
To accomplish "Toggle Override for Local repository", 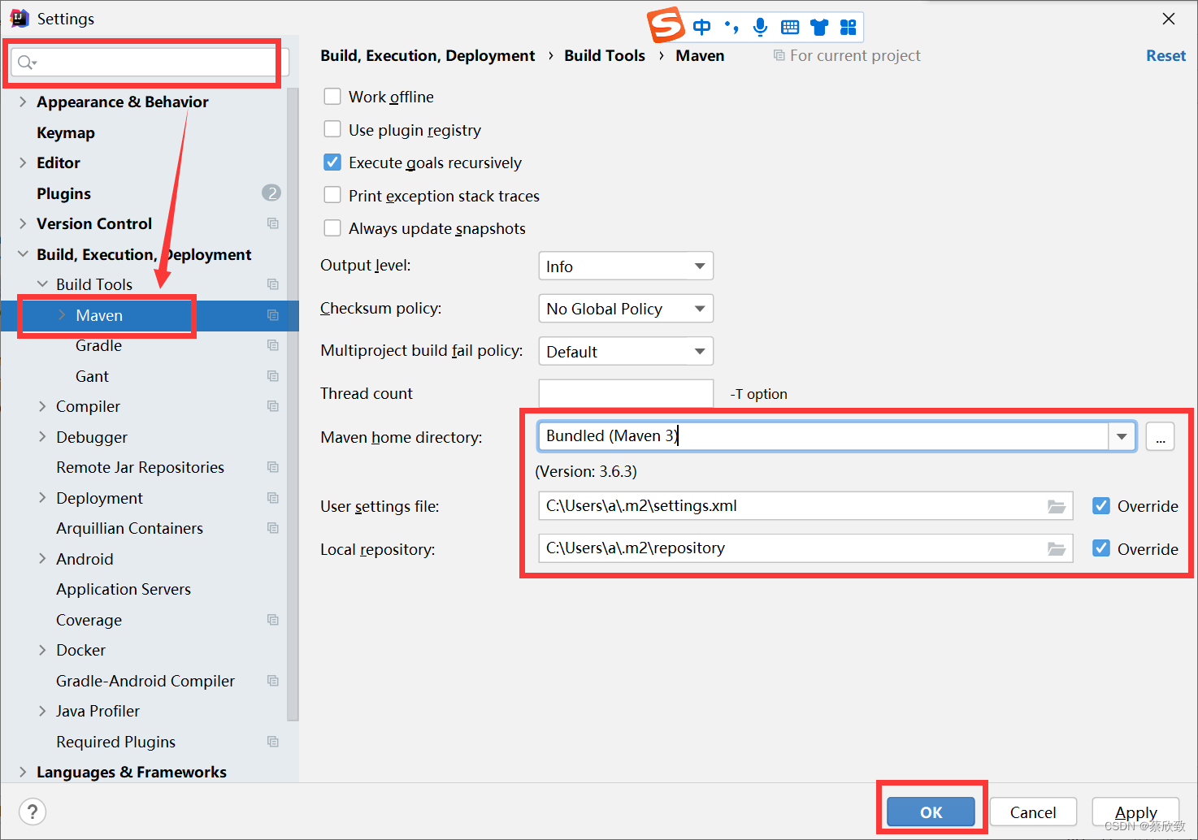I will [1101, 548].
